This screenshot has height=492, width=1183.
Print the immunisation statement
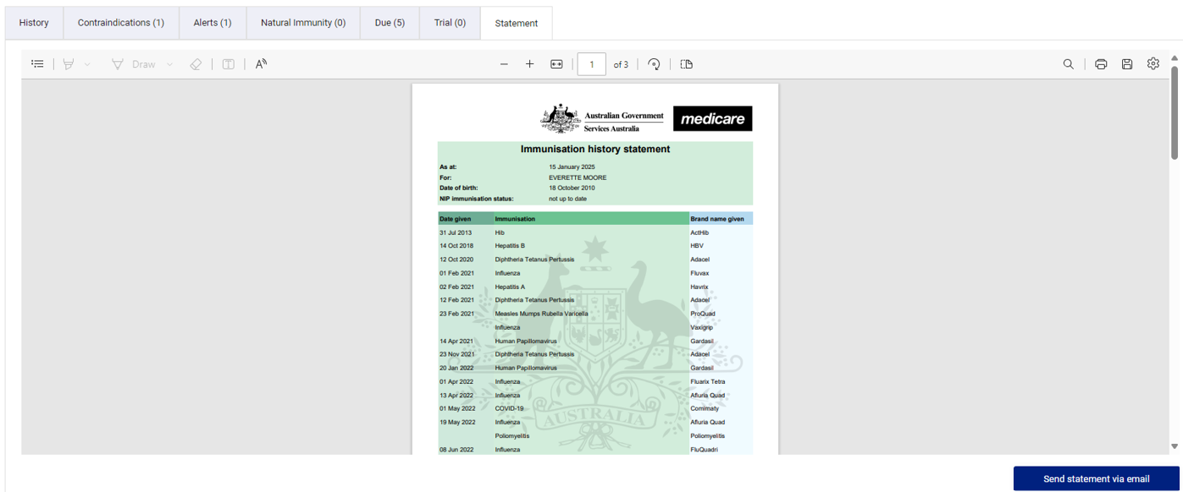[1101, 64]
